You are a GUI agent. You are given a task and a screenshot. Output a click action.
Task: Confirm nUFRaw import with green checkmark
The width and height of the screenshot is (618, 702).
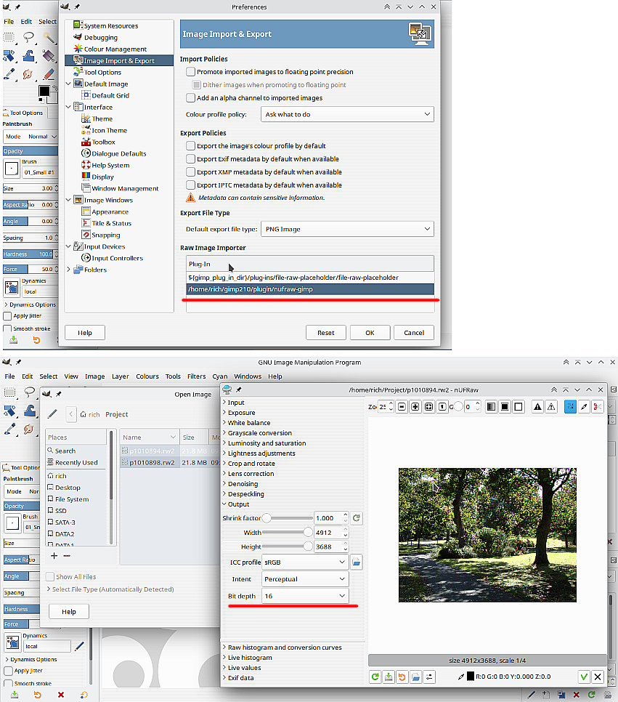[x=584, y=677]
